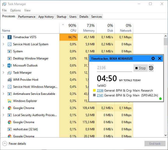Expand Service Host: Windows Management group

[4, 87]
